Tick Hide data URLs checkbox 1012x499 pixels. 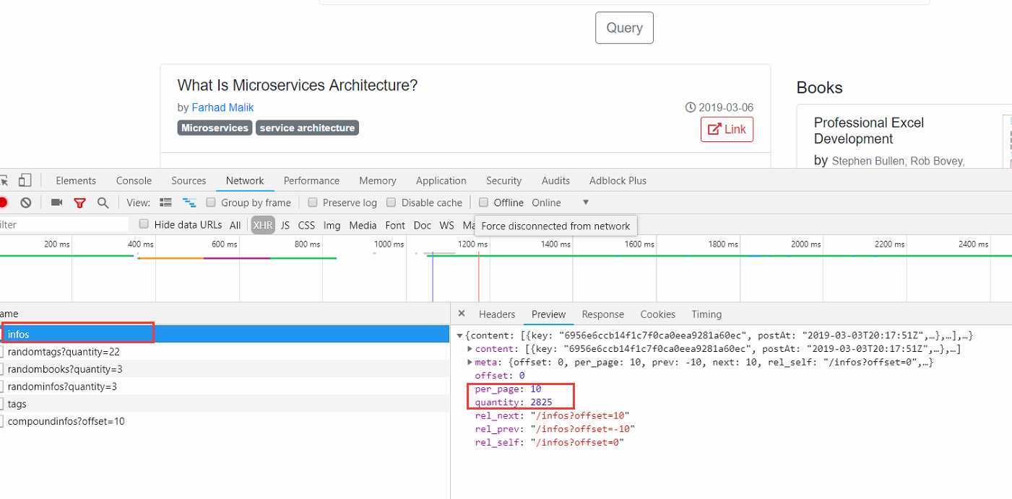tap(144, 224)
